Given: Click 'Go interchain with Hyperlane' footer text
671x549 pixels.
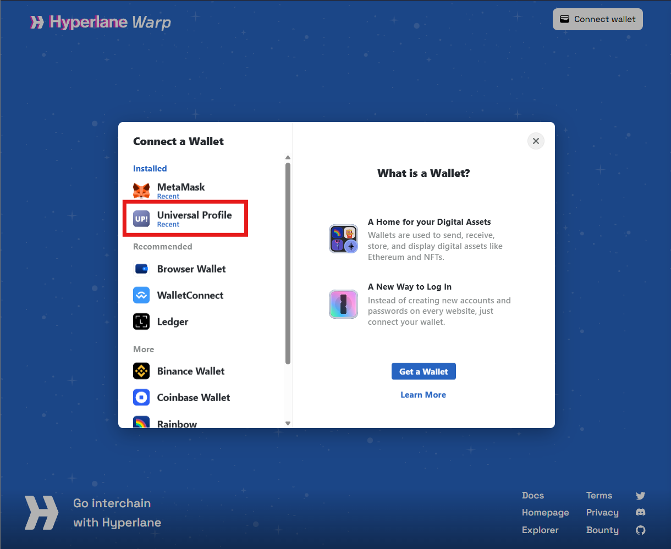Looking at the screenshot, I should coord(117,513).
